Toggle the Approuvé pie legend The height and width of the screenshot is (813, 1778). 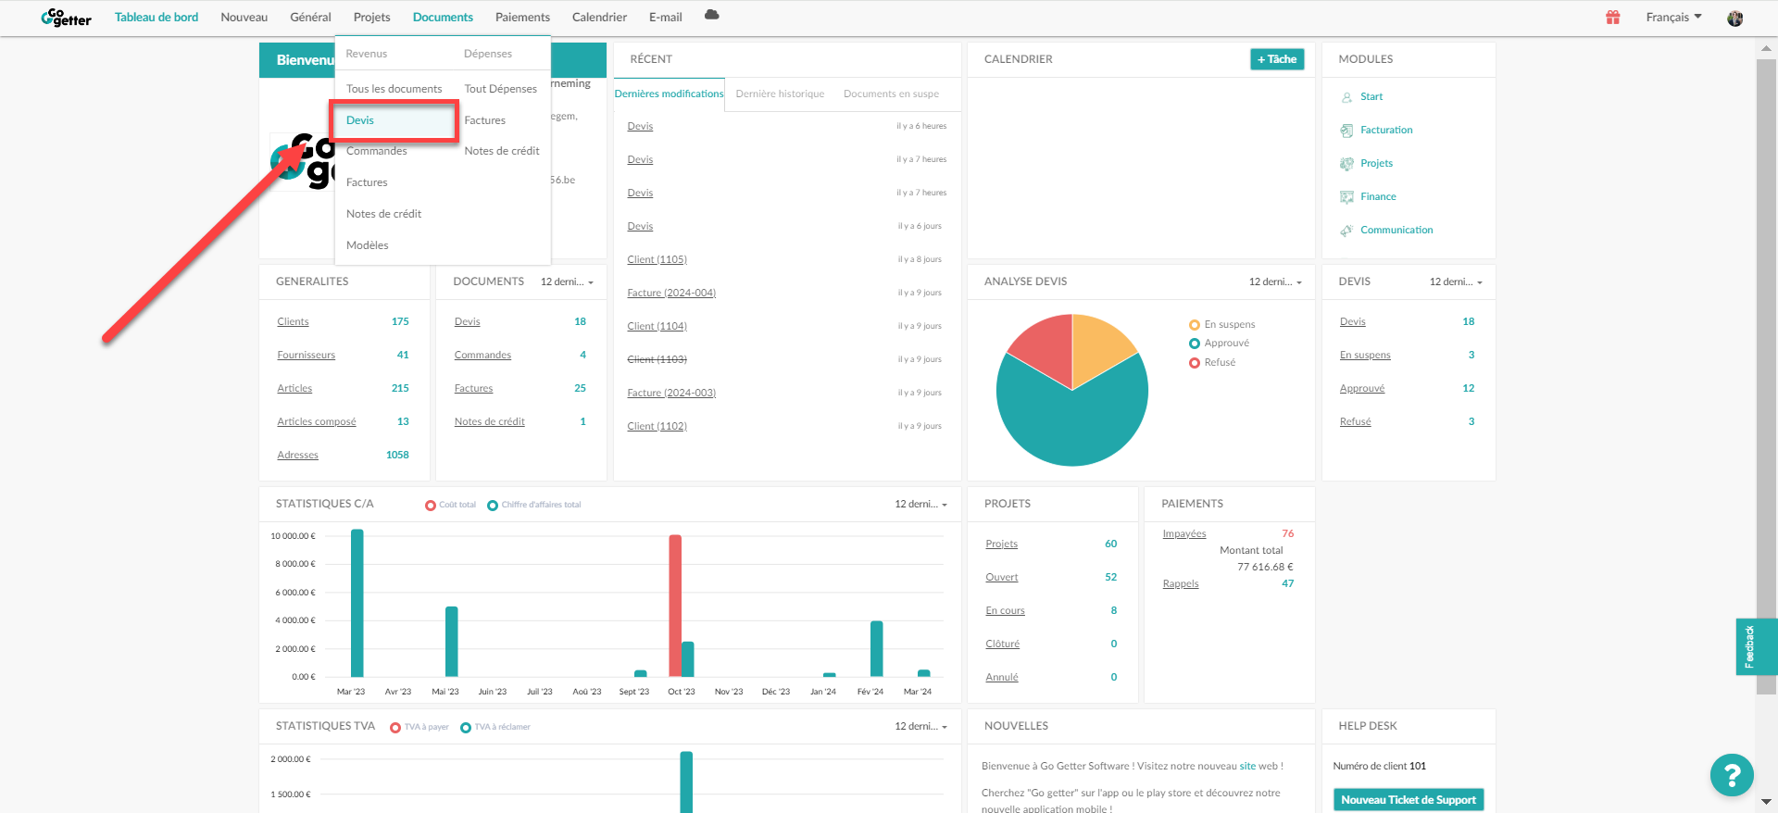1219,344
